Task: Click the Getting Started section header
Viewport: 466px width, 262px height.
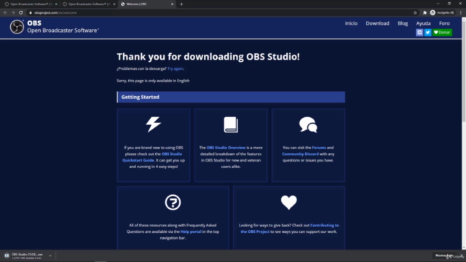Action: [x=231, y=97]
